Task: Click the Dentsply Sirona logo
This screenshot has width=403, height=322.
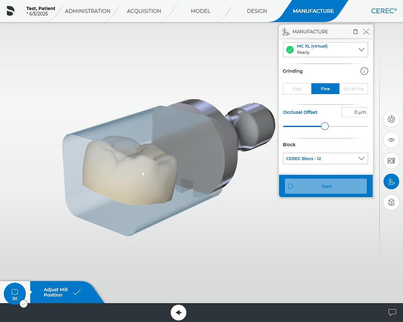Action: (x=10, y=11)
